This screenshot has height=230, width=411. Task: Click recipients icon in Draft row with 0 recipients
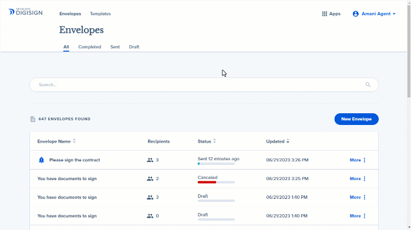tap(150, 216)
